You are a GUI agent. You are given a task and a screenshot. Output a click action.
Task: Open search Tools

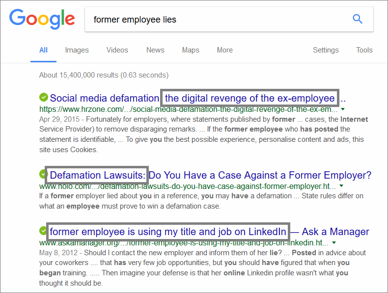tap(364, 50)
